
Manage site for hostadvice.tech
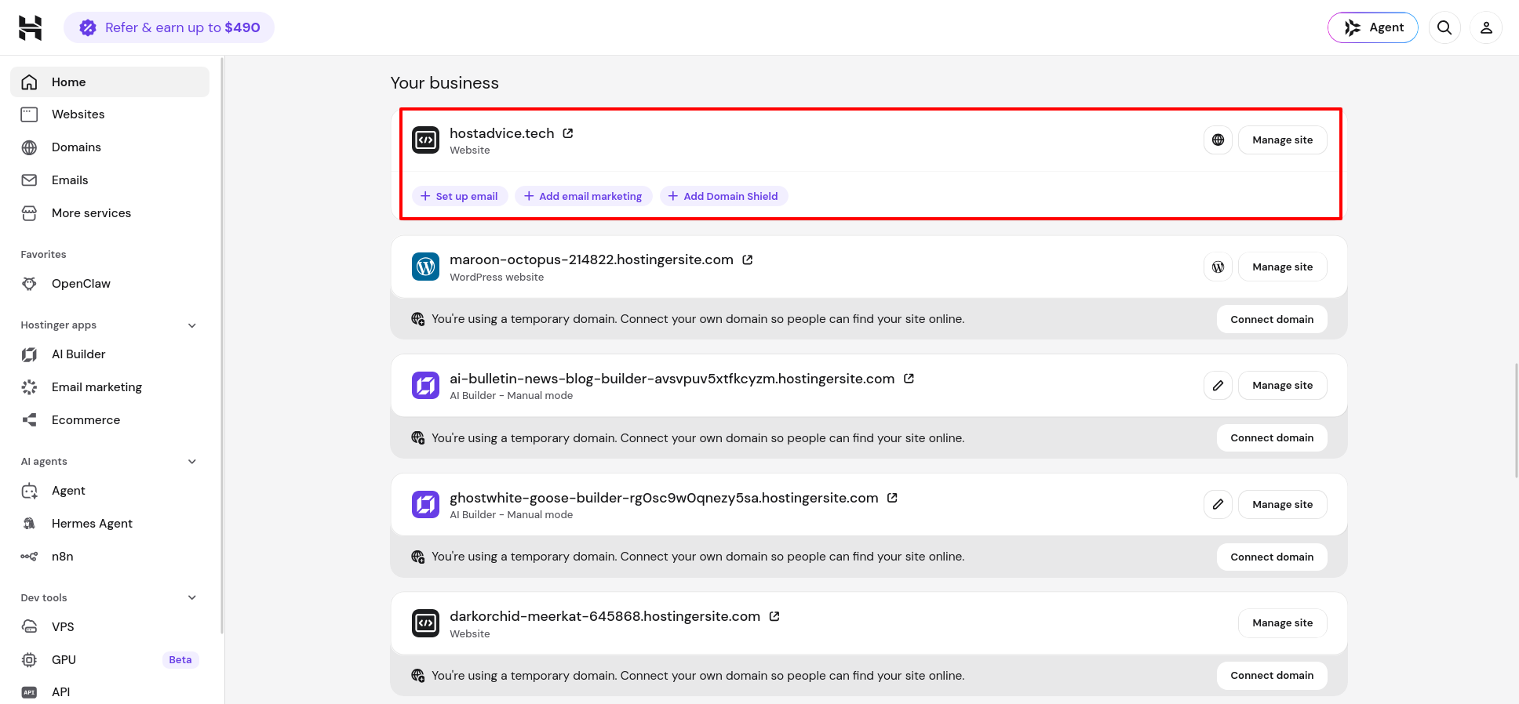click(1282, 140)
